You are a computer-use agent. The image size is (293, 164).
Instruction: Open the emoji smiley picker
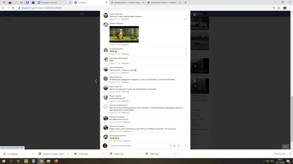click(178, 146)
